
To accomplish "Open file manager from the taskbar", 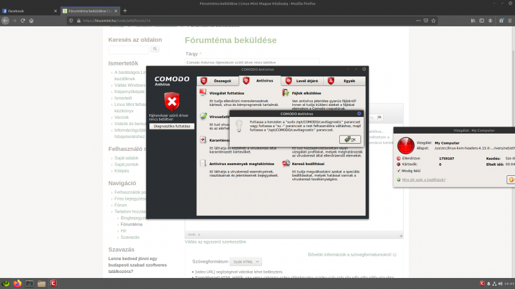I will (41, 283).
